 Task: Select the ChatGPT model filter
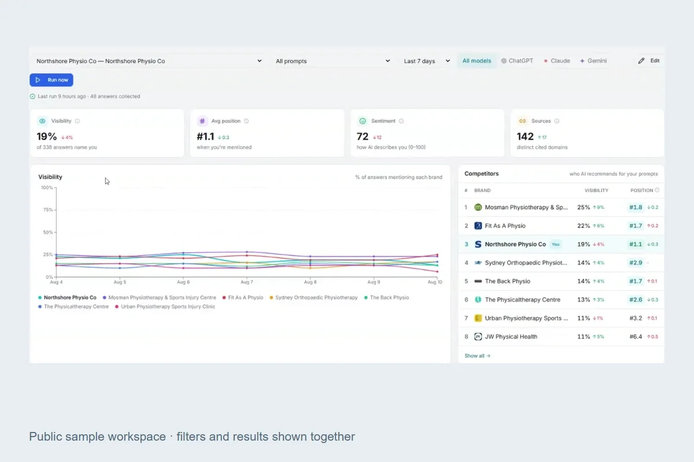517,61
